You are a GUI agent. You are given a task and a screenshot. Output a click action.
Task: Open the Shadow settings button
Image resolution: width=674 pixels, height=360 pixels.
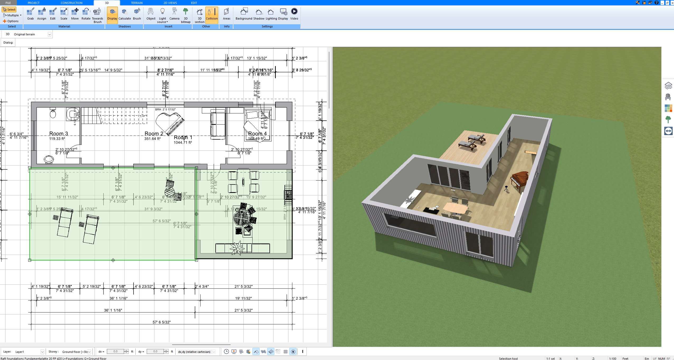[259, 14]
